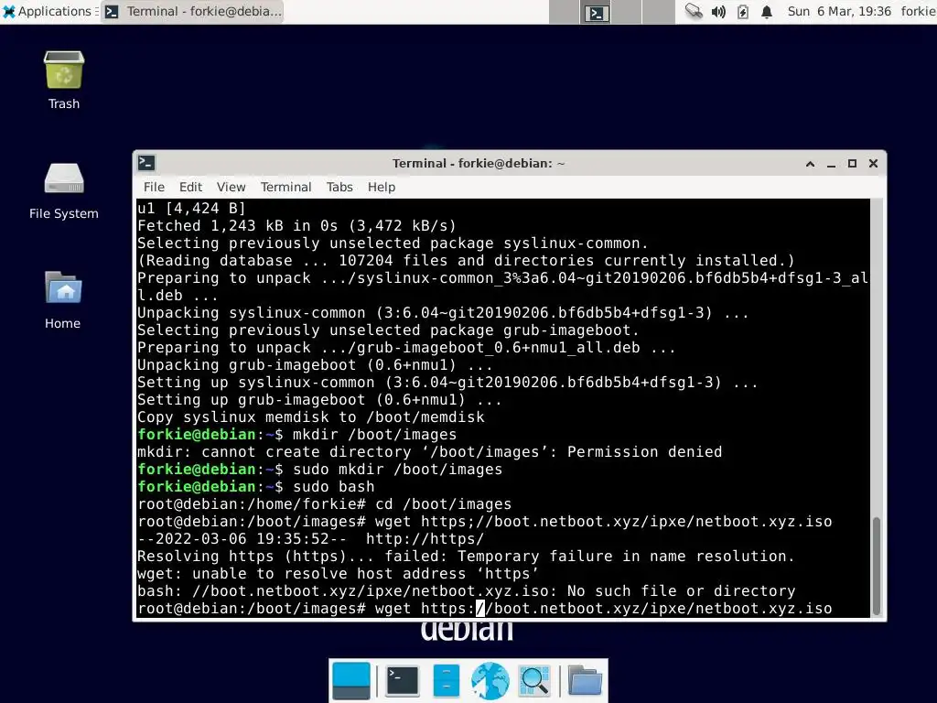
Task: Open the power manager battery icon
Action: pos(743,11)
